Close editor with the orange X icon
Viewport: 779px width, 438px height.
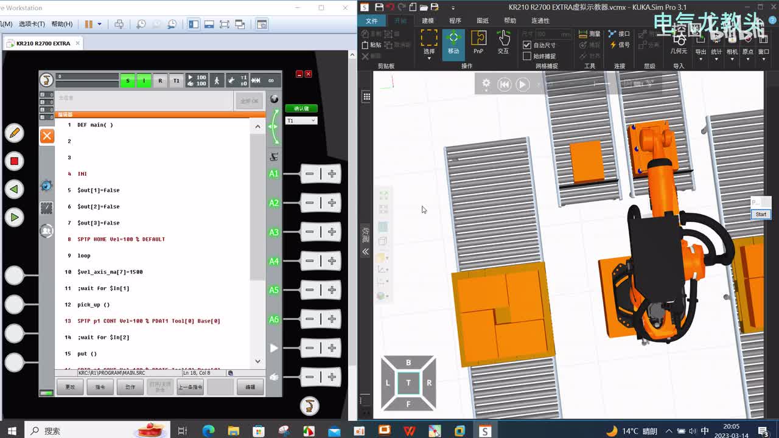[47, 136]
